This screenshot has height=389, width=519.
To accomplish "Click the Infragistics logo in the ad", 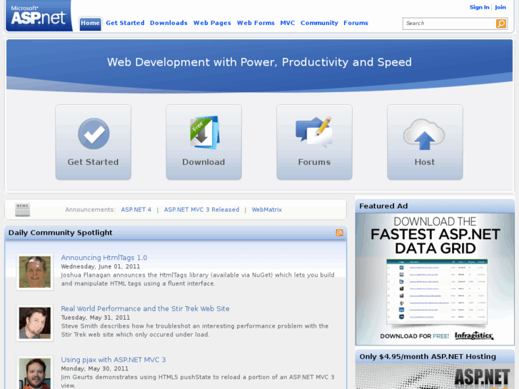I will click(474, 335).
